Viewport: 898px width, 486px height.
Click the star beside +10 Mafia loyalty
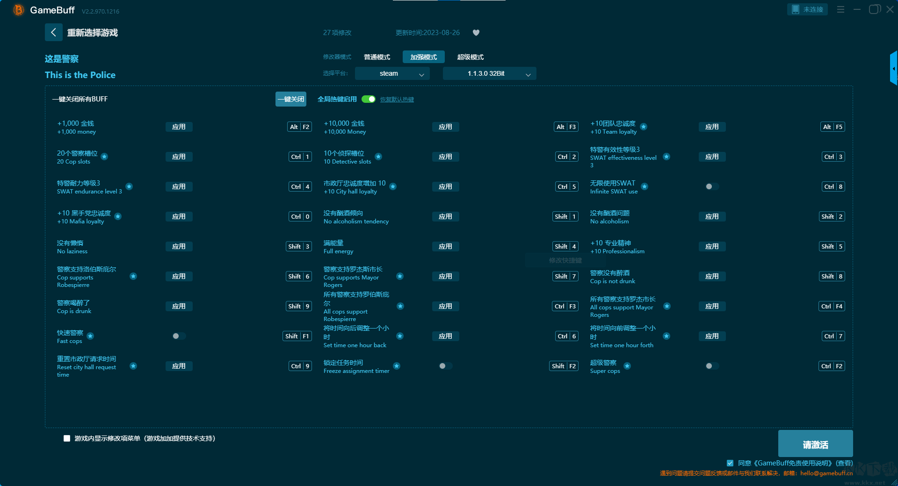(x=118, y=216)
